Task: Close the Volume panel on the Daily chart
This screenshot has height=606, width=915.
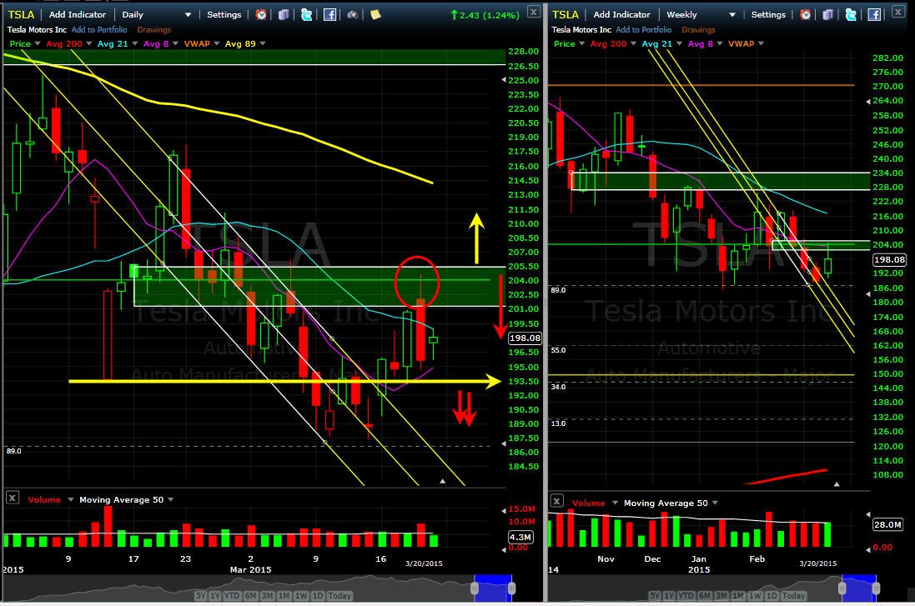Action: pos(13,498)
